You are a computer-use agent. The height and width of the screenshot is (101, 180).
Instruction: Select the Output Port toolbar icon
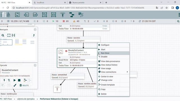pyautogui.click(x=35, y=15)
